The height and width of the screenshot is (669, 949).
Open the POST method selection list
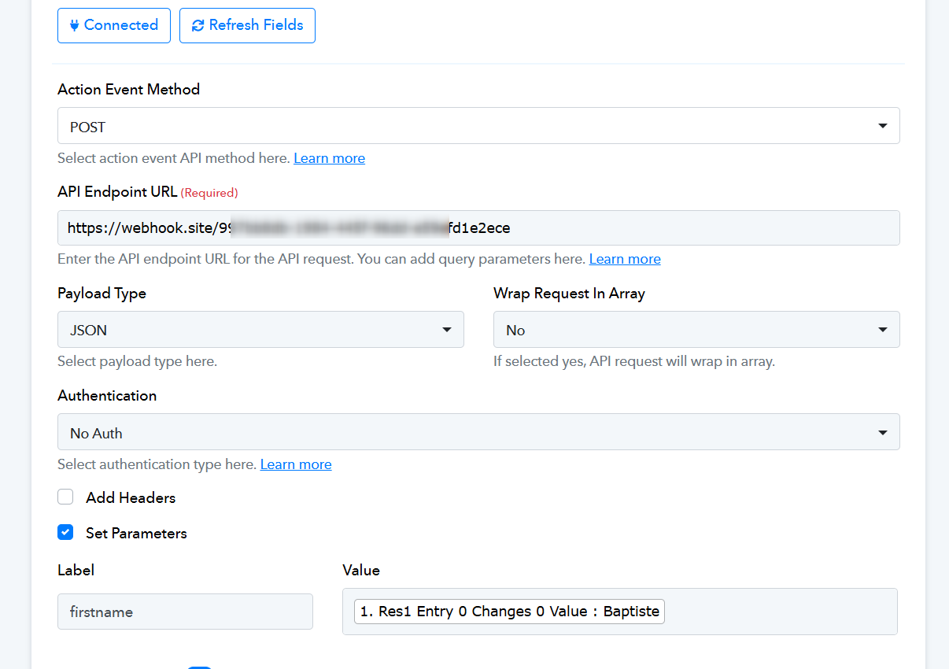click(x=472, y=126)
